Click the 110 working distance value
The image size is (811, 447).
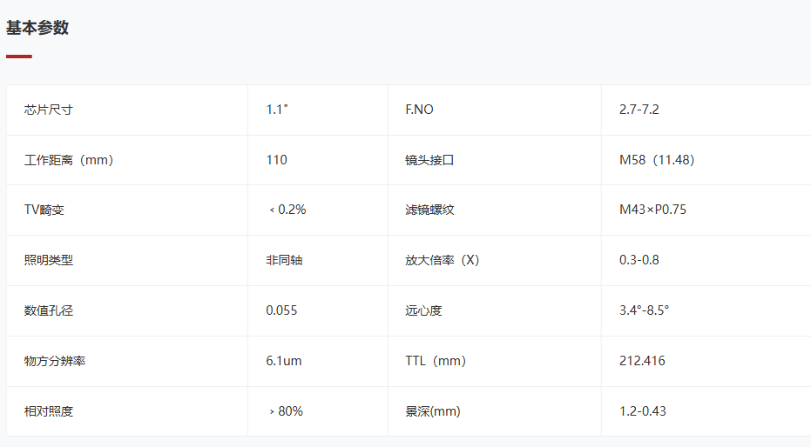277,160
